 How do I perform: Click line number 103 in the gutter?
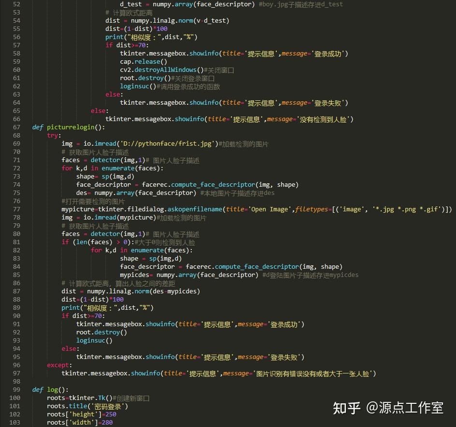tap(14, 422)
